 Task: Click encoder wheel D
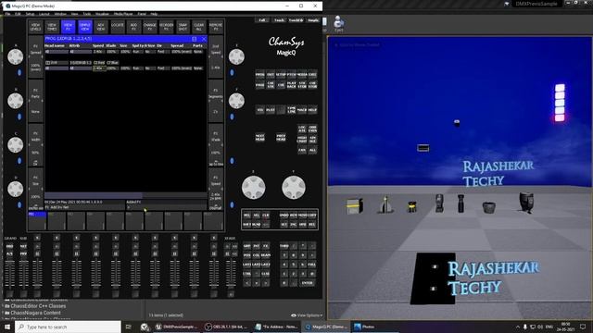pos(16,189)
